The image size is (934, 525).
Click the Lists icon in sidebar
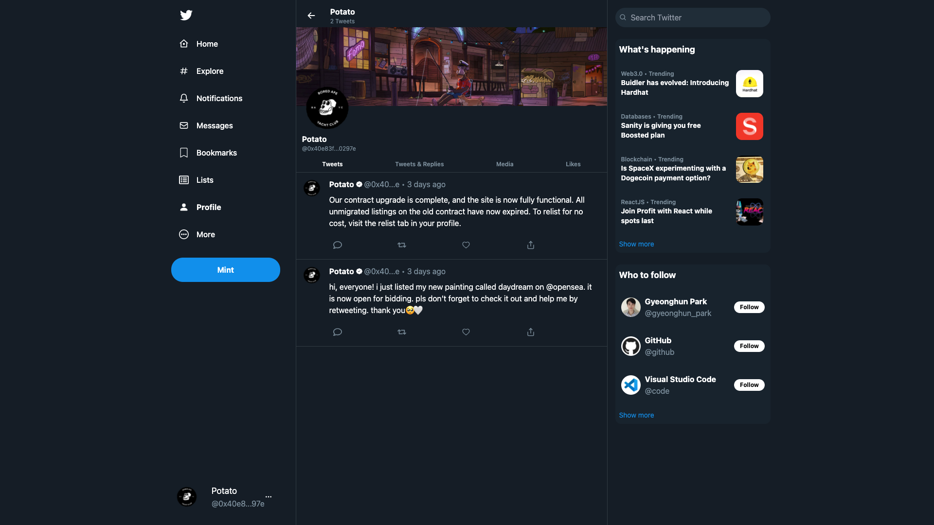pos(184,179)
